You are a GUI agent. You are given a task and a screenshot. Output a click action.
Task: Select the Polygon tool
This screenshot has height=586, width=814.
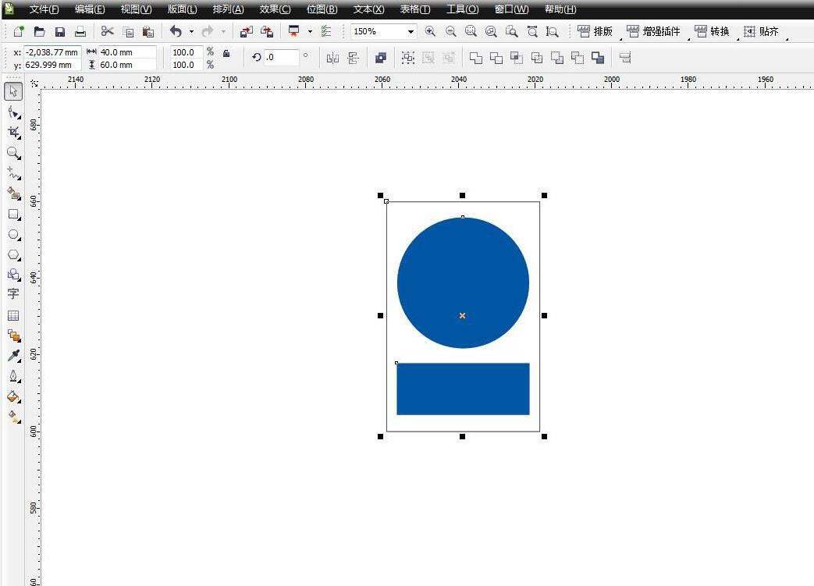tap(13, 254)
